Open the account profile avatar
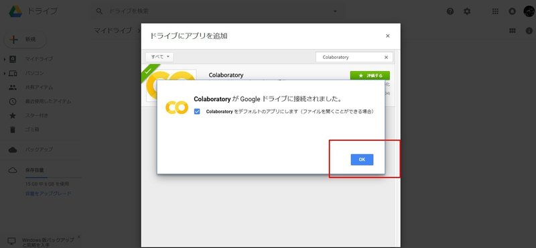 click(529, 11)
